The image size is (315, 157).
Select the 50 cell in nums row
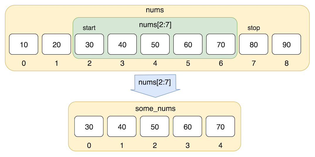click(155, 44)
